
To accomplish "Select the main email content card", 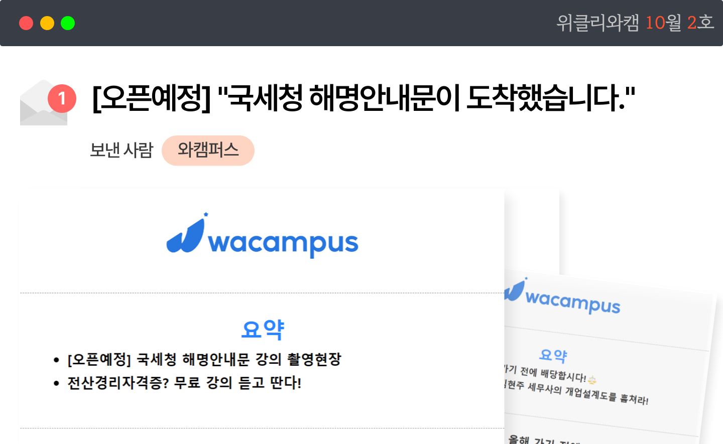I will pos(262,316).
